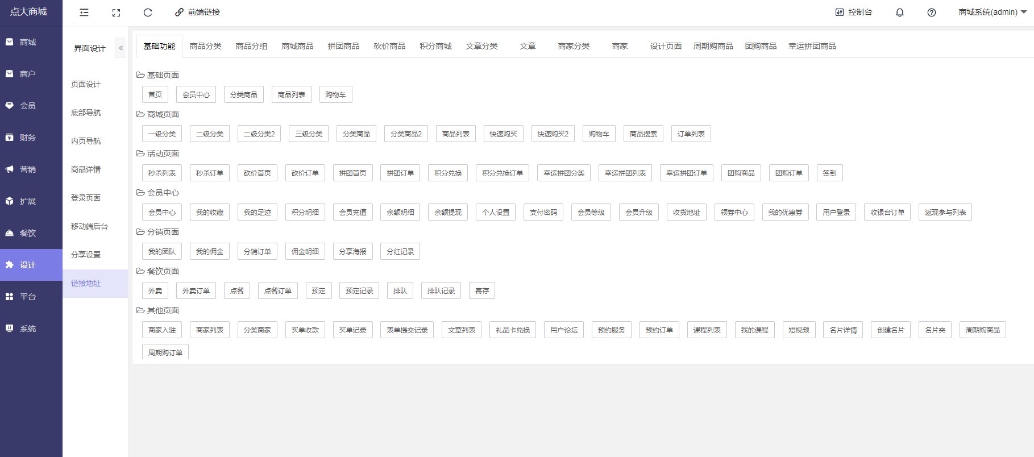Click the 积分兑换订单 button
The image size is (1034, 457).
tap(503, 173)
